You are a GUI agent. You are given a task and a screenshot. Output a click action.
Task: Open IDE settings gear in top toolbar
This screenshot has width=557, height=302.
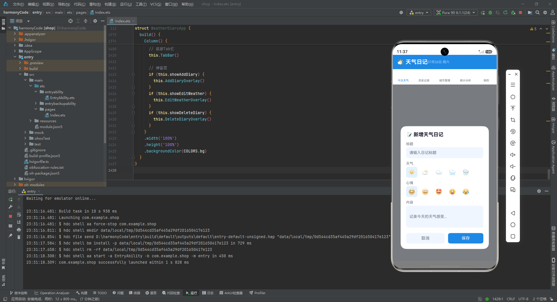(x=545, y=12)
